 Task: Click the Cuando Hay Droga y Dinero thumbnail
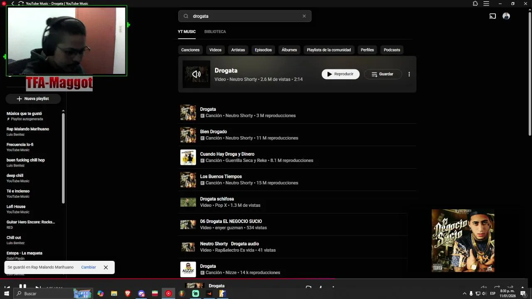(188, 157)
